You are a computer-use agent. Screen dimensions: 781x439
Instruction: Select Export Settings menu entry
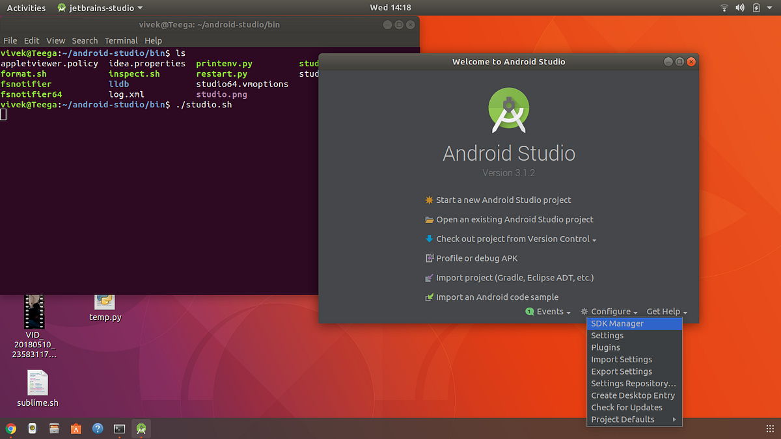click(635, 371)
